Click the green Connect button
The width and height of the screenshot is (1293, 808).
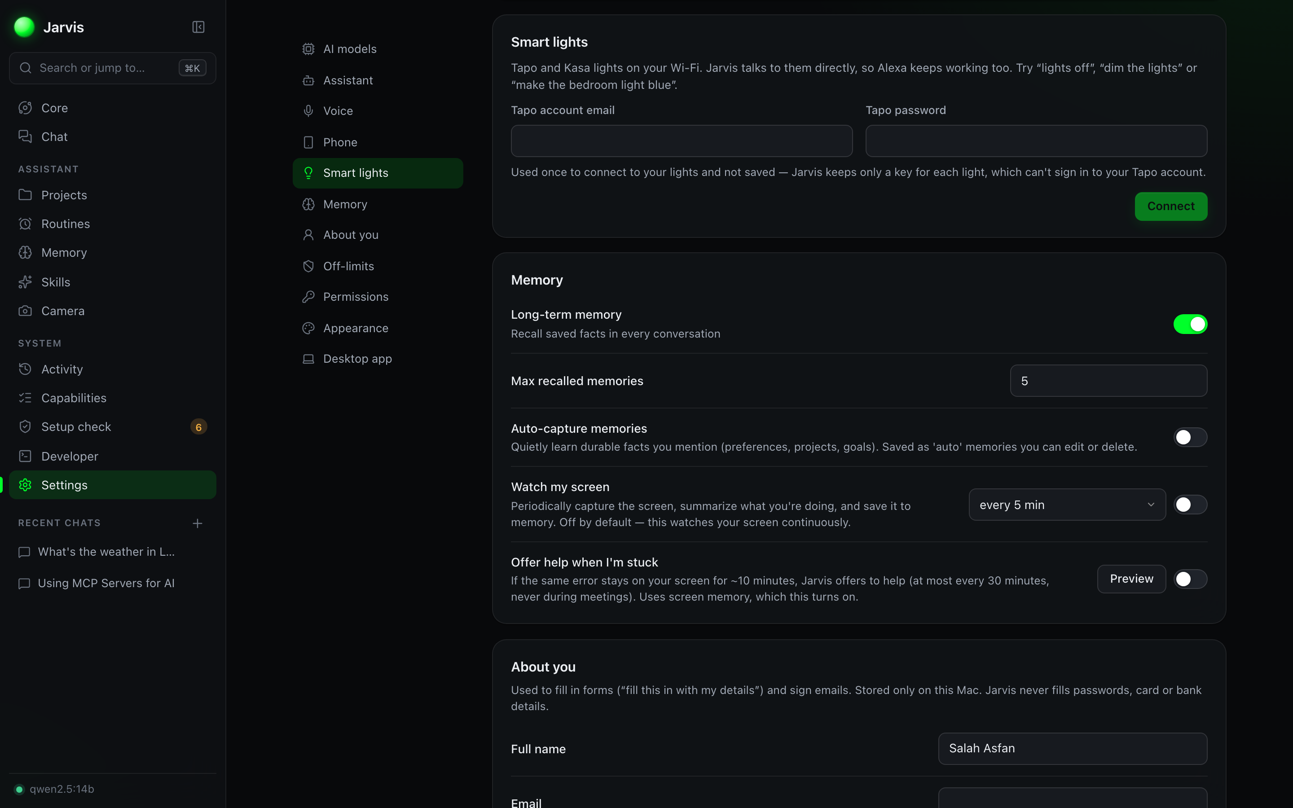pyautogui.click(x=1170, y=206)
